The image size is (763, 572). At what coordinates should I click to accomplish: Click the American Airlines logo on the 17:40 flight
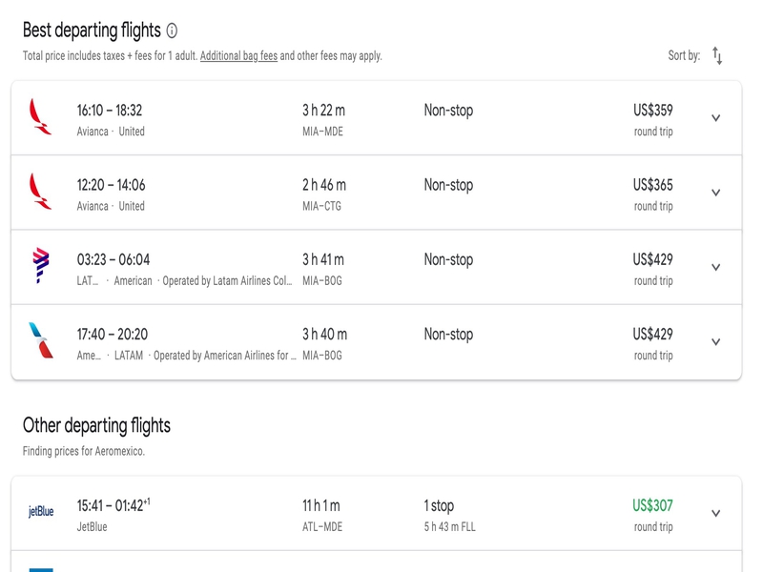click(41, 340)
